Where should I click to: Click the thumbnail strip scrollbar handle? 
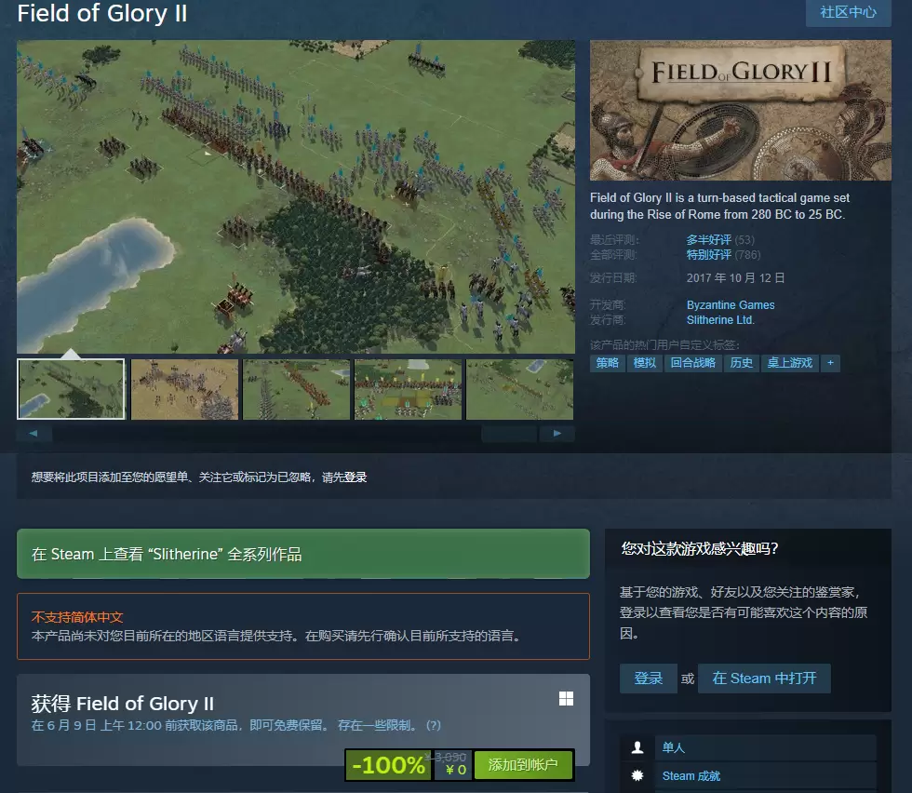pos(509,434)
